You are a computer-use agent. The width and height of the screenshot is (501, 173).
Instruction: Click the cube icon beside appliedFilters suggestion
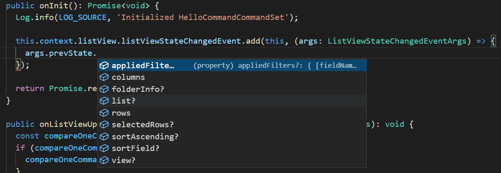click(x=104, y=66)
